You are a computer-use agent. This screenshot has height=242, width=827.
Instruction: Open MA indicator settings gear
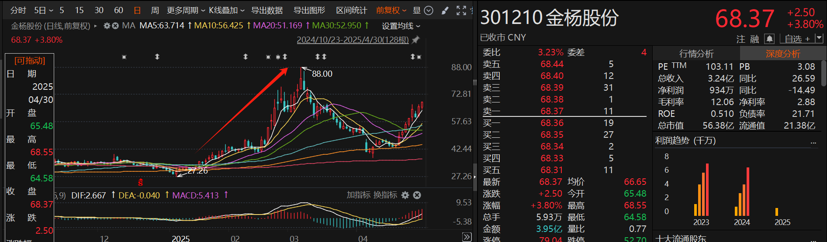(107, 26)
